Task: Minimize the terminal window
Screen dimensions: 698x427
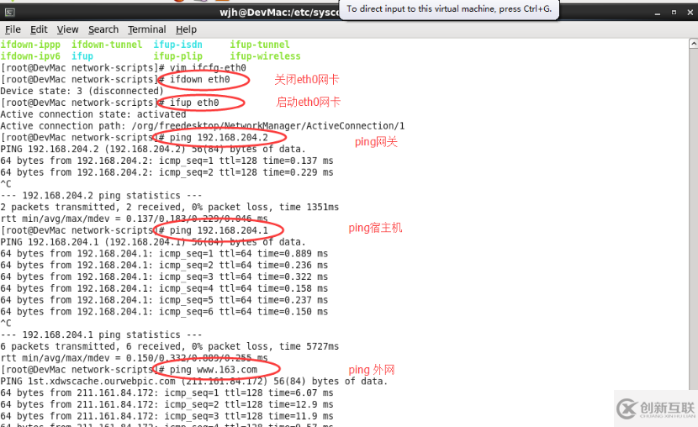Action: tap(658, 13)
